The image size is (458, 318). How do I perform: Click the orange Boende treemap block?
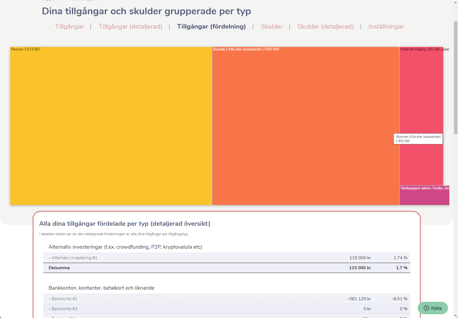click(306, 126)
